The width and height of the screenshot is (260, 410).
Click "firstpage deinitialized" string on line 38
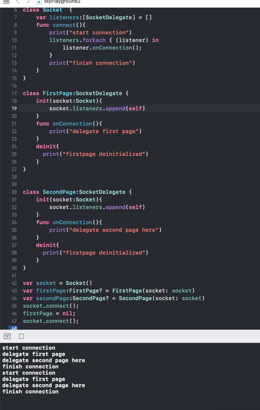tap(104, 253)
